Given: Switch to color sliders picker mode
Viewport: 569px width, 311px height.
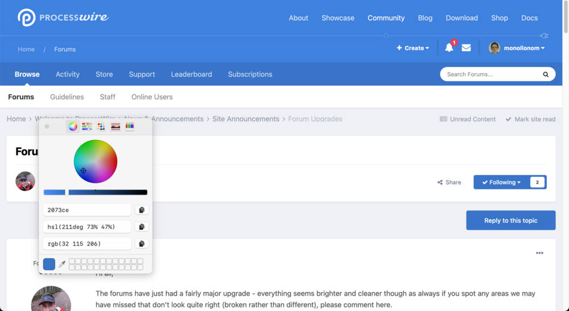Looking at the screenshot, I should point(87,127).
